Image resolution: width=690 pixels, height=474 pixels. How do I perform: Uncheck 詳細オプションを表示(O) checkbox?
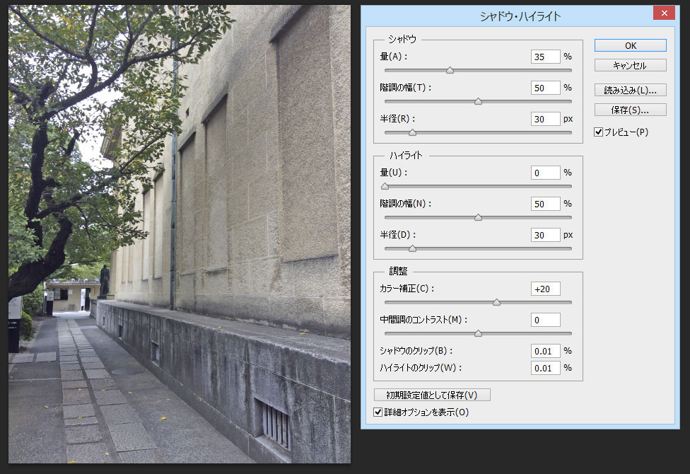pyautogui.click(x=378, y=412)
